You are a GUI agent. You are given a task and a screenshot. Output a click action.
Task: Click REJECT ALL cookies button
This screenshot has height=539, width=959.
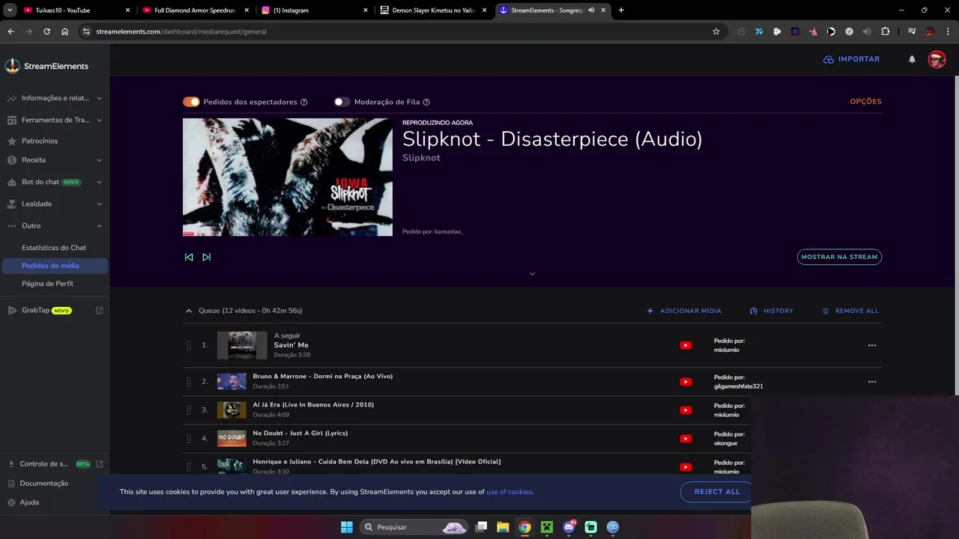point(716,492)
